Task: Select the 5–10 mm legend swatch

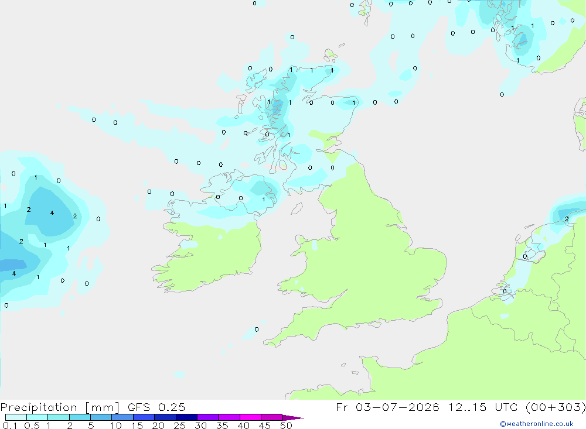Action: coord(101,417)
